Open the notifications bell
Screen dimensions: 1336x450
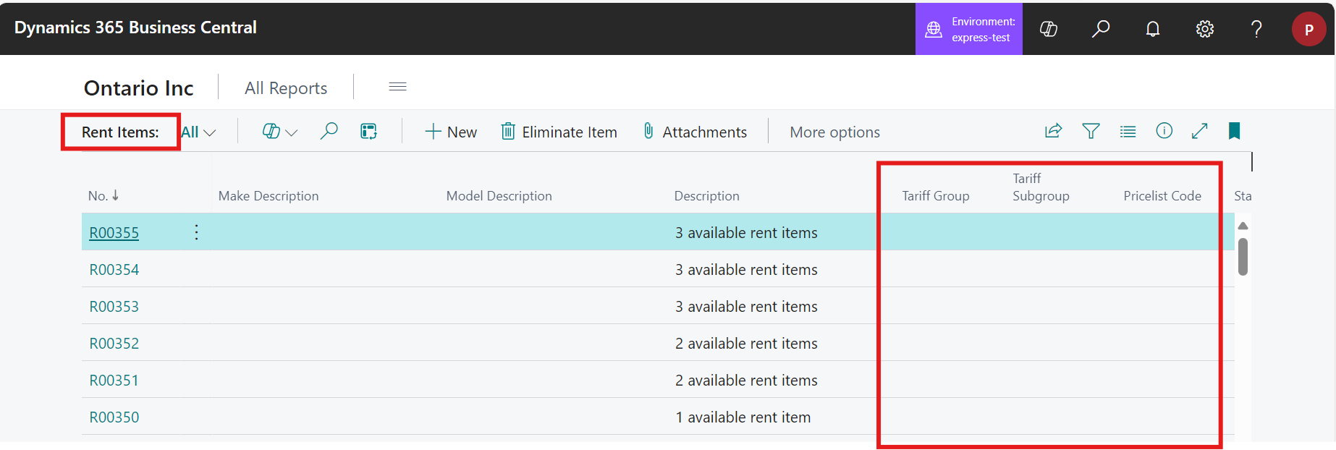[x=1152, y=29]
